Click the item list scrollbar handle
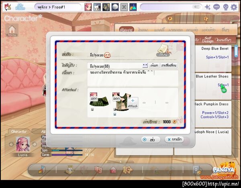 point(237,51)
